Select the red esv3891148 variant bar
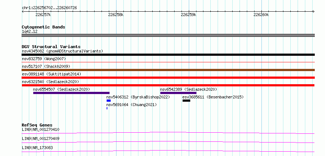Screen dimensions: 325x156 click(x=168, y=78)
